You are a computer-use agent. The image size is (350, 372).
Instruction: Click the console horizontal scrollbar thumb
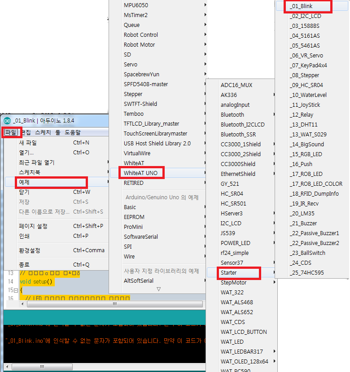pyautogui.click(x=42, y=367)
